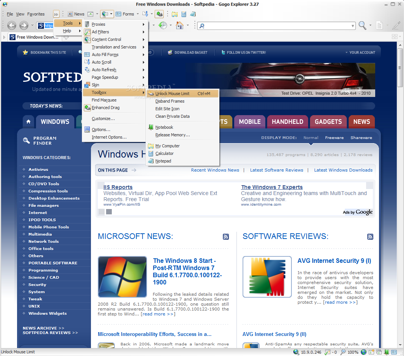
Task: Select Shareware display mode
Action: point(361,138)
